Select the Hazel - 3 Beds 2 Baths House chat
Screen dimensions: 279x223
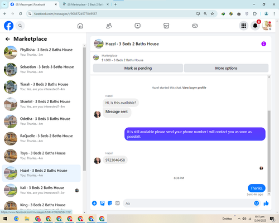tap(41, 173)
